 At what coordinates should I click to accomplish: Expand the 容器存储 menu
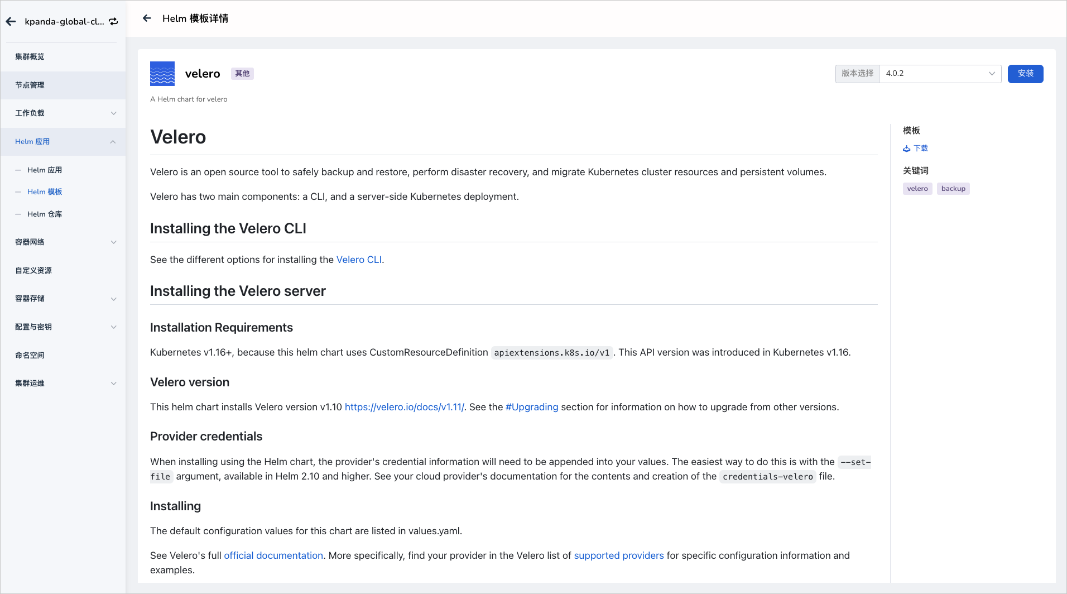[x=63, y=298]
